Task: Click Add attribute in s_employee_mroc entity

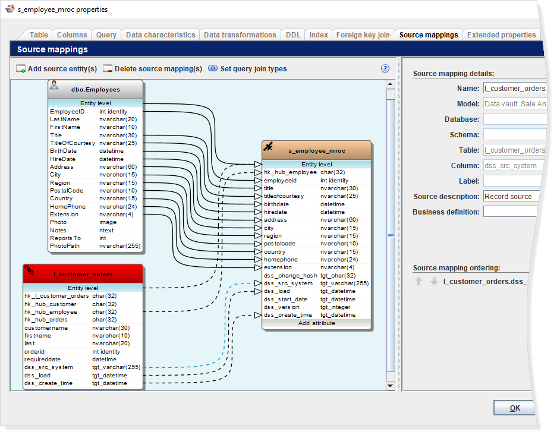Action: [x=316, y=323]
